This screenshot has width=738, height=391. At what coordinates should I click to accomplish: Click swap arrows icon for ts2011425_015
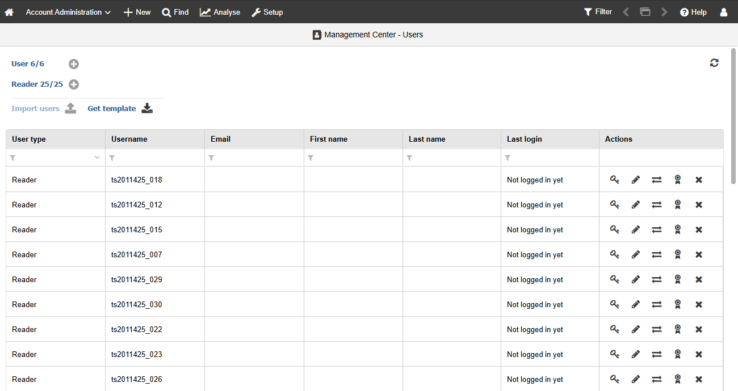[x=656, y=229]
